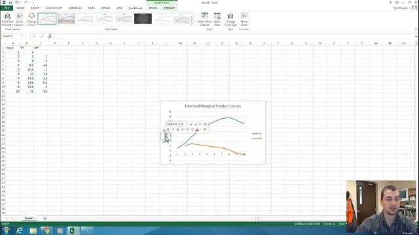Undo the last action

pos(17,3)
